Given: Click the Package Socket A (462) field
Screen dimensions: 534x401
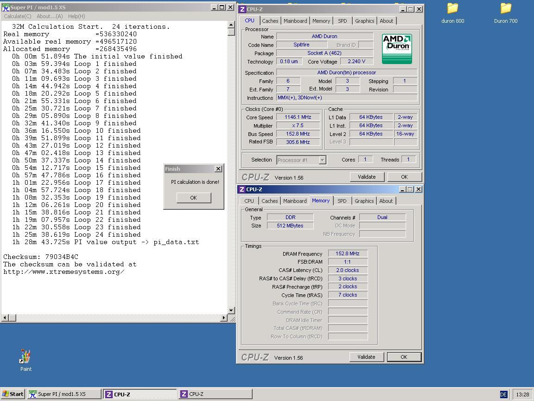Looking at the screenshot, I should pos(324,53).
